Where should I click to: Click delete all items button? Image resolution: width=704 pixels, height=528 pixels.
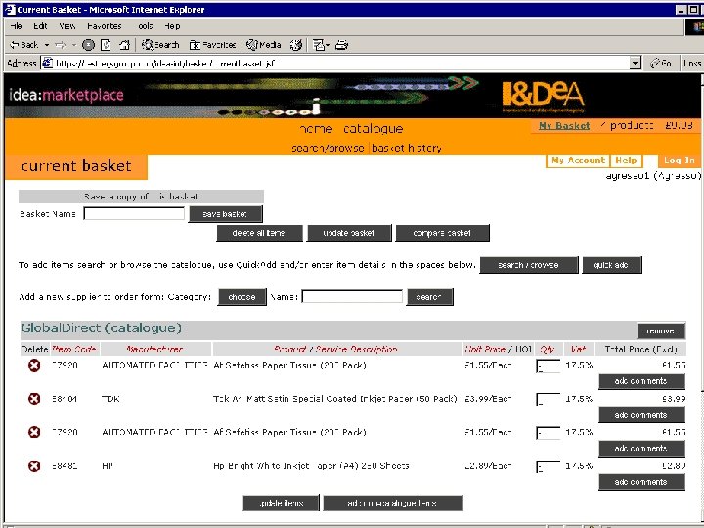259,233
